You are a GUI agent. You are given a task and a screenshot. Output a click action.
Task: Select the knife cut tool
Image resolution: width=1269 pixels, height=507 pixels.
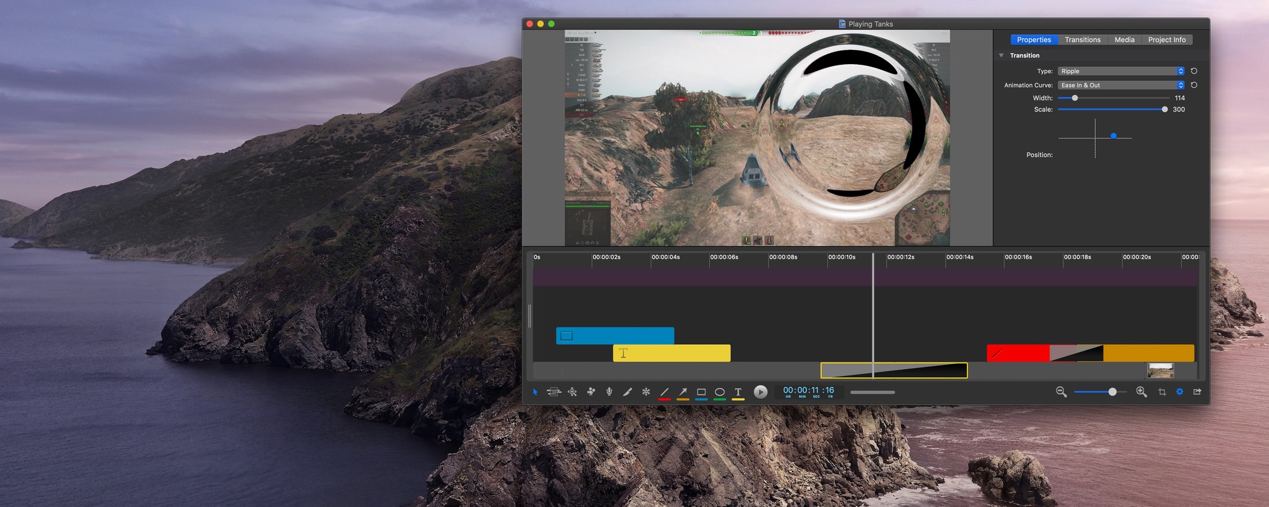628,392
